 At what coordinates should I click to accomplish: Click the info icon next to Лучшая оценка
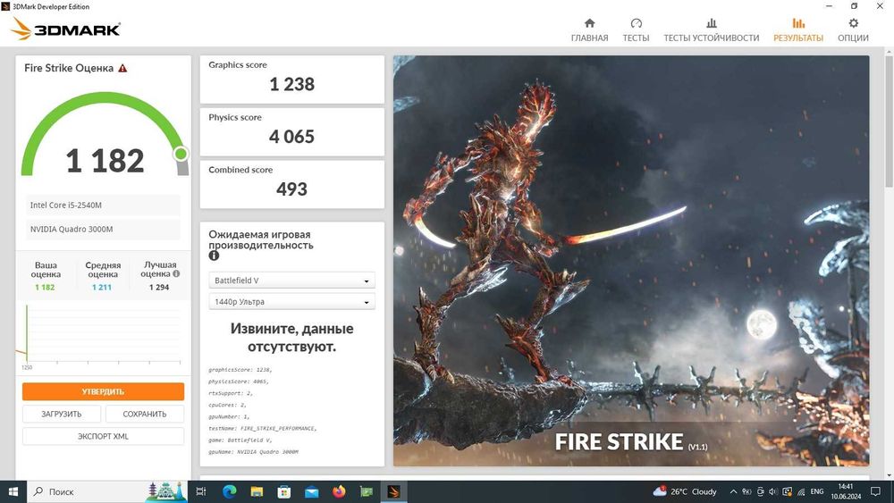click(176, 273)
